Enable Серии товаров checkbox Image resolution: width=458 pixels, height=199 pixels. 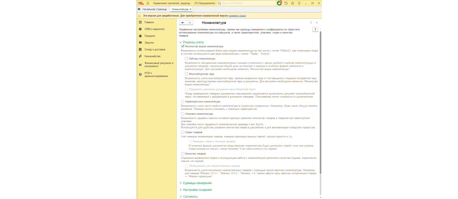tap(183, 132)
